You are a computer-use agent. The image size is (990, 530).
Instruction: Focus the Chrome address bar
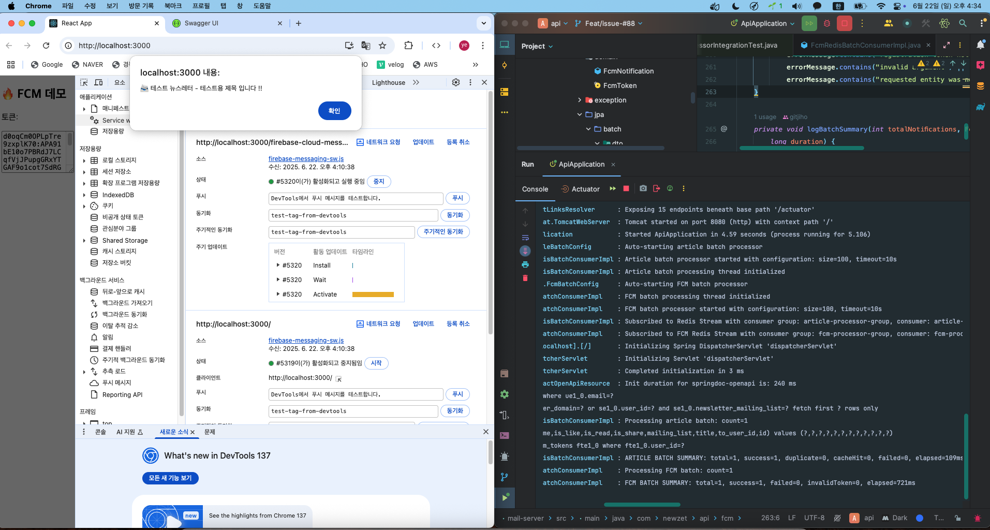[207, 46]
